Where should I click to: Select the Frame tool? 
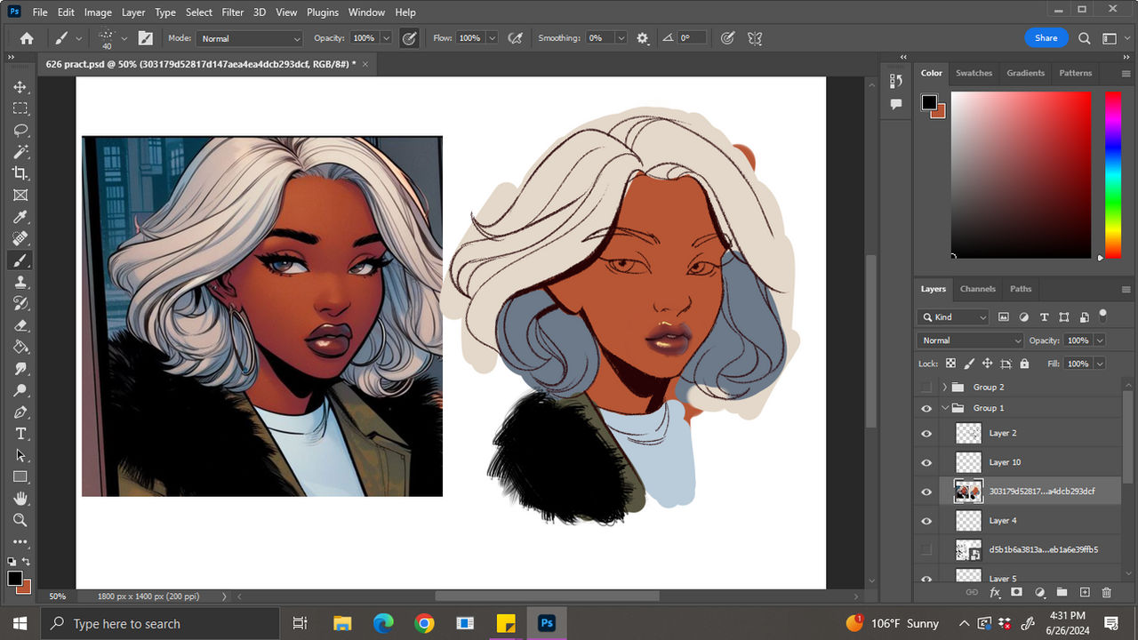click(x=20, y=196)
